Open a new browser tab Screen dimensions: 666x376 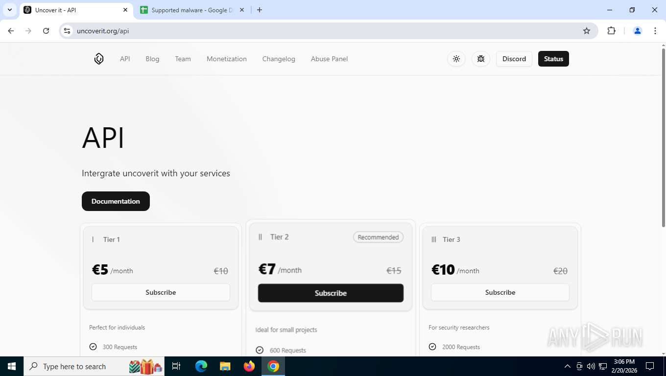[260, 10]
